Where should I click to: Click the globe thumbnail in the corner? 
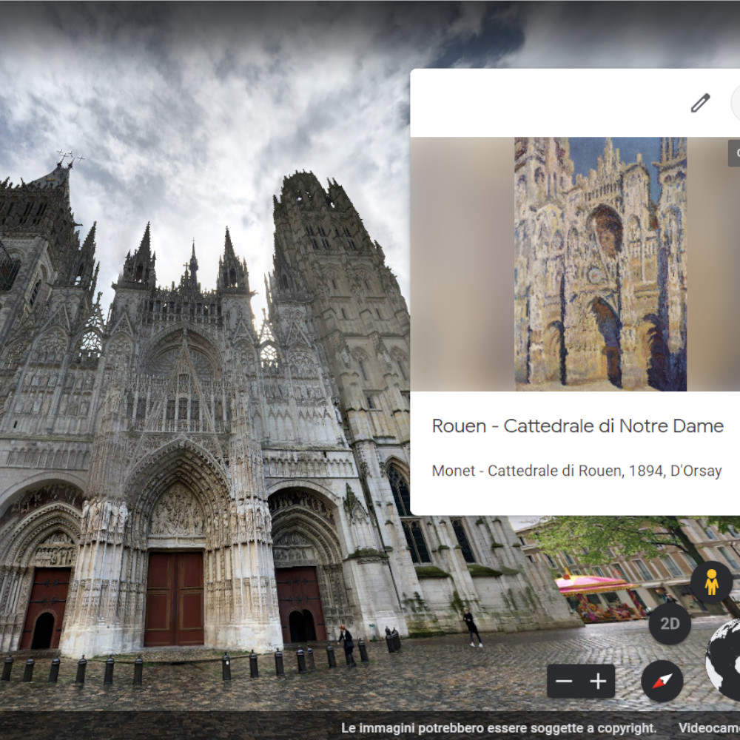[x=724, y=660]
